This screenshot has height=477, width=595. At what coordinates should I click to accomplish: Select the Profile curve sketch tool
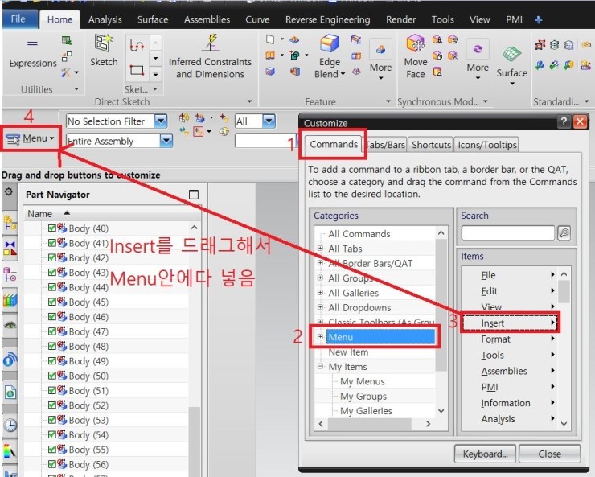137,47
